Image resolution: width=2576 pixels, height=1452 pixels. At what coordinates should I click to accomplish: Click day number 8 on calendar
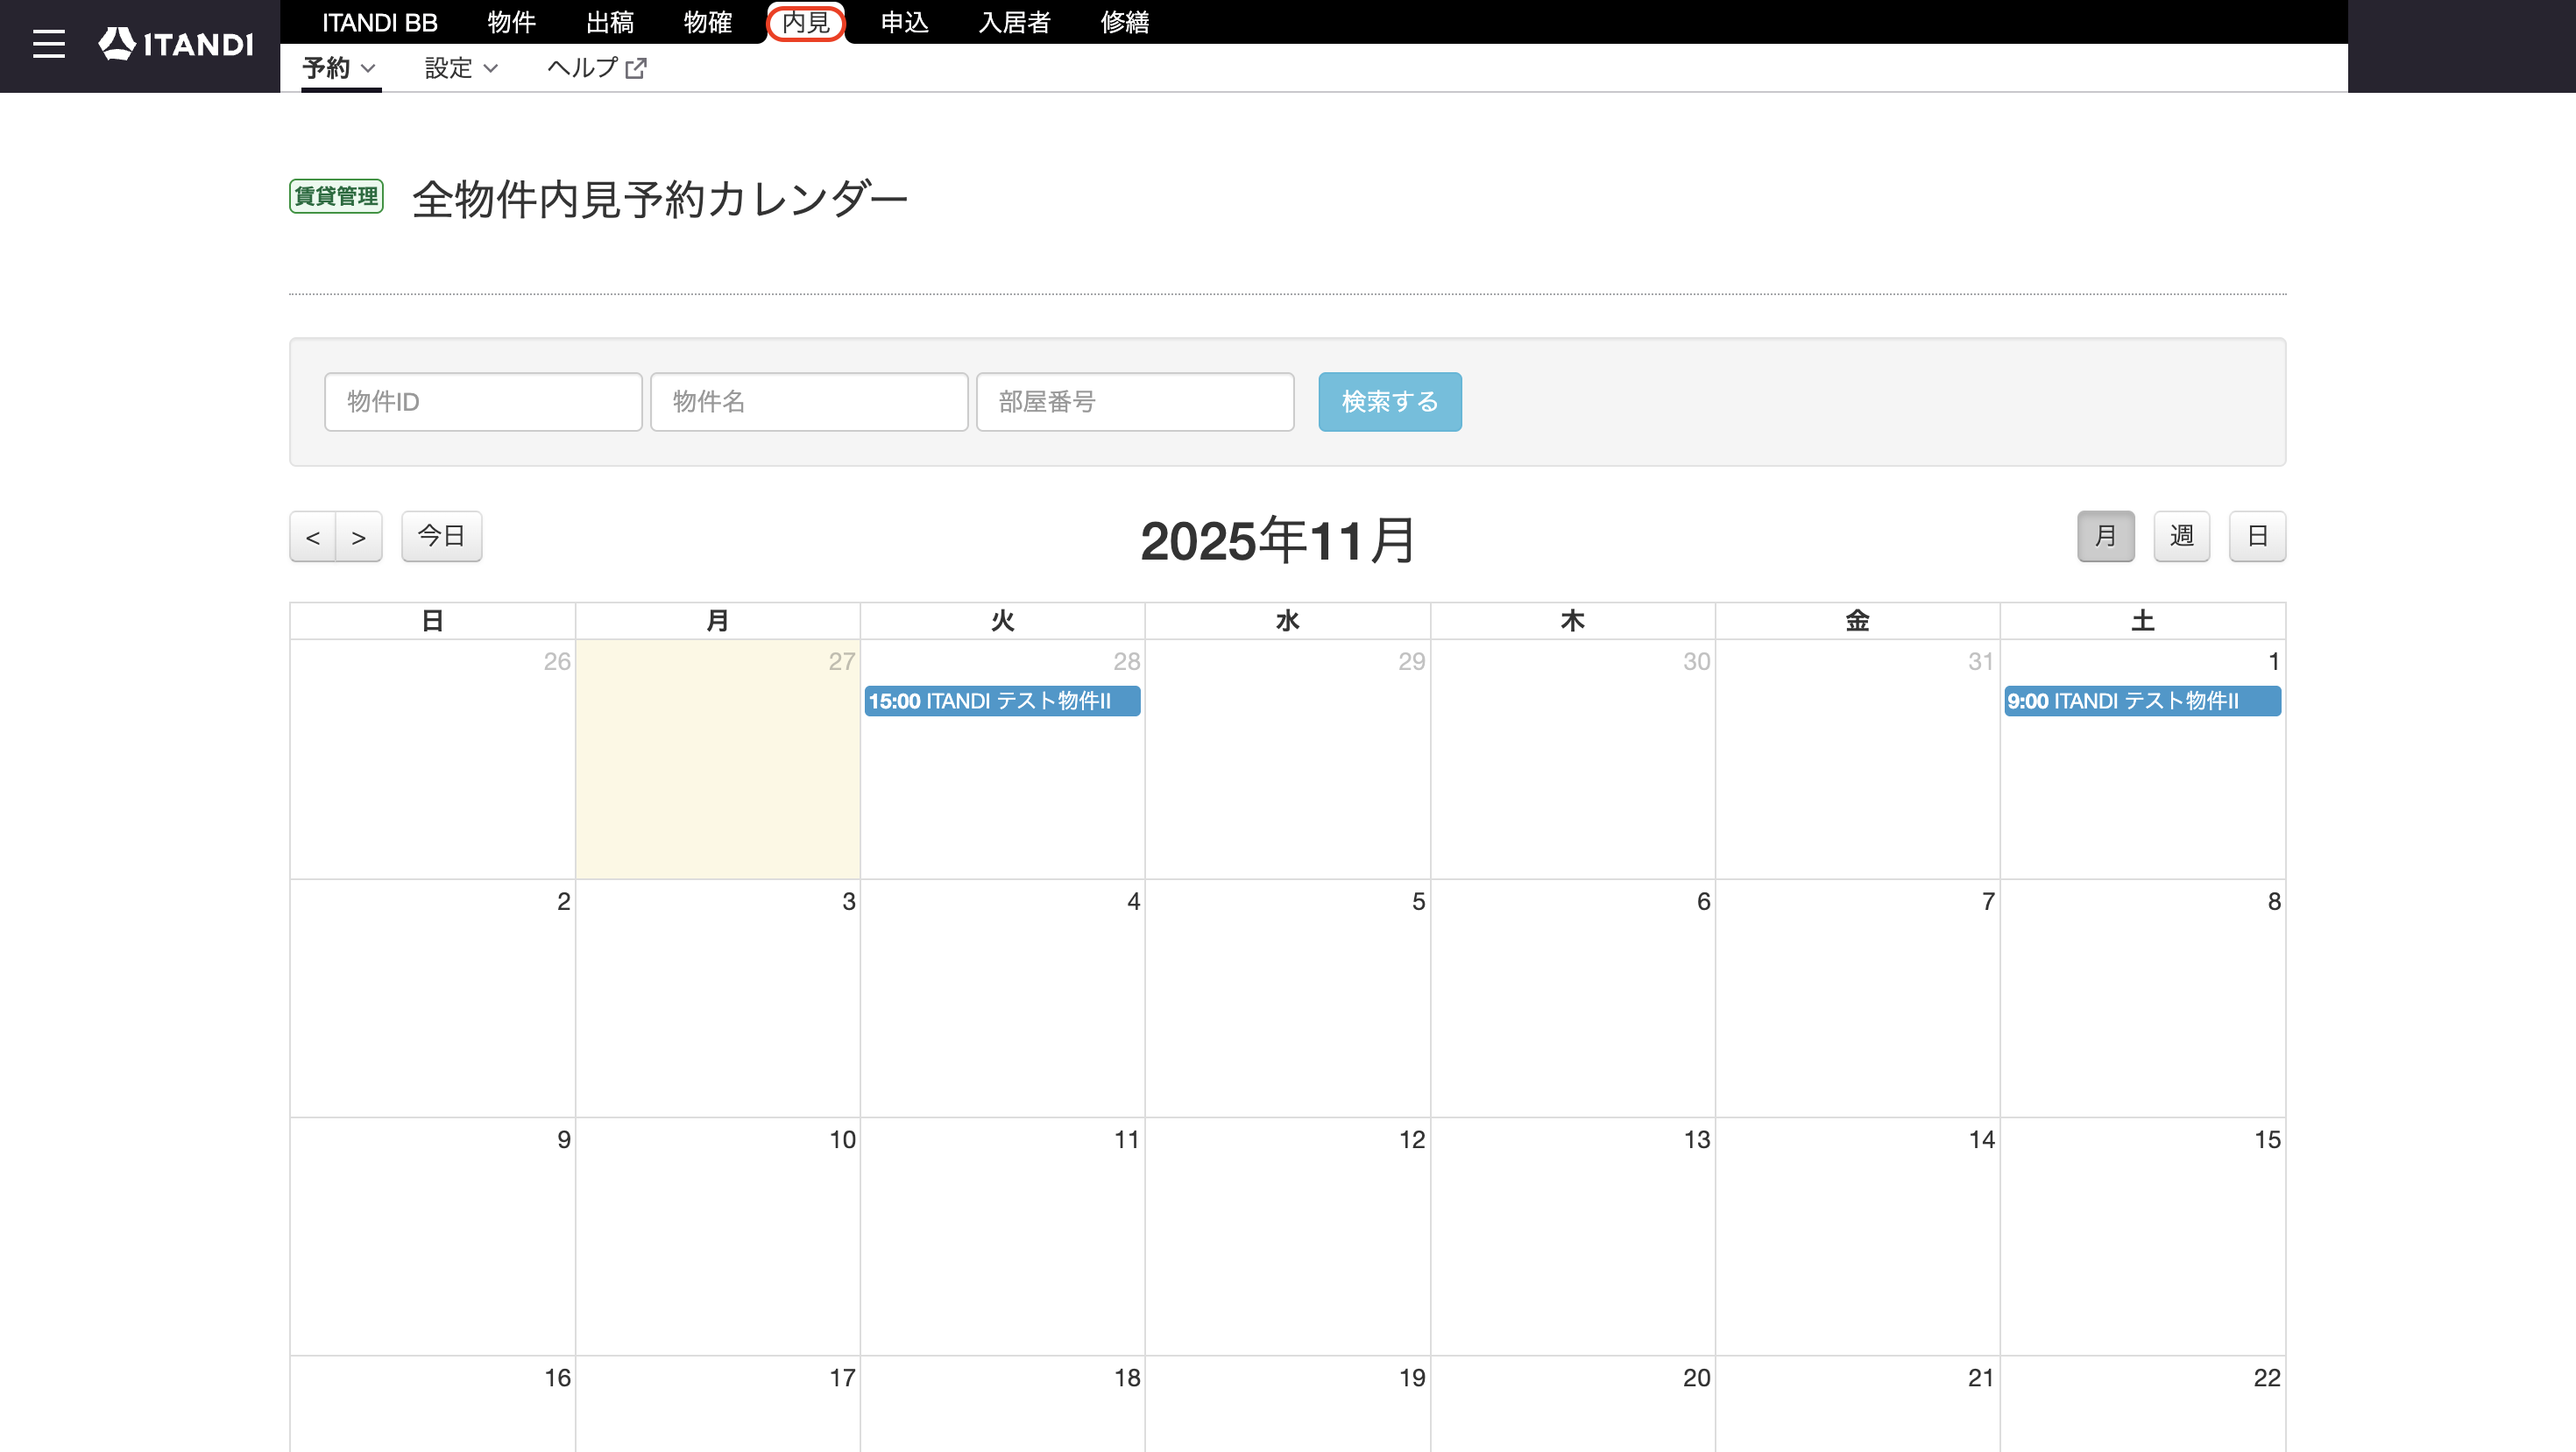(x=2274, y=901)
